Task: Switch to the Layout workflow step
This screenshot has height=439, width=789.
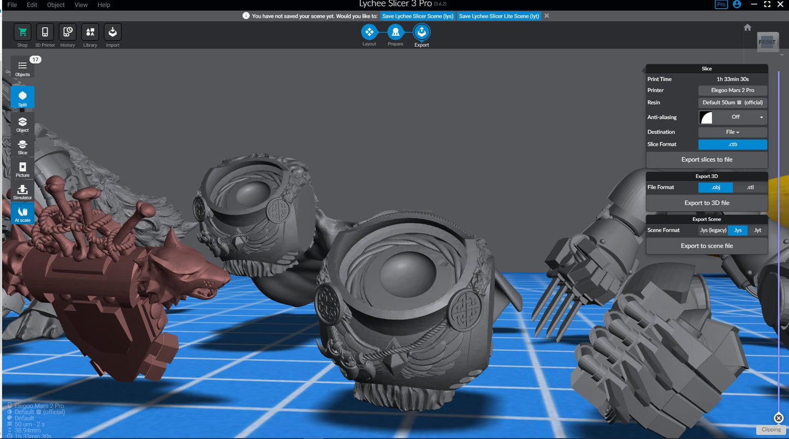Action: [x=369, y=32]
